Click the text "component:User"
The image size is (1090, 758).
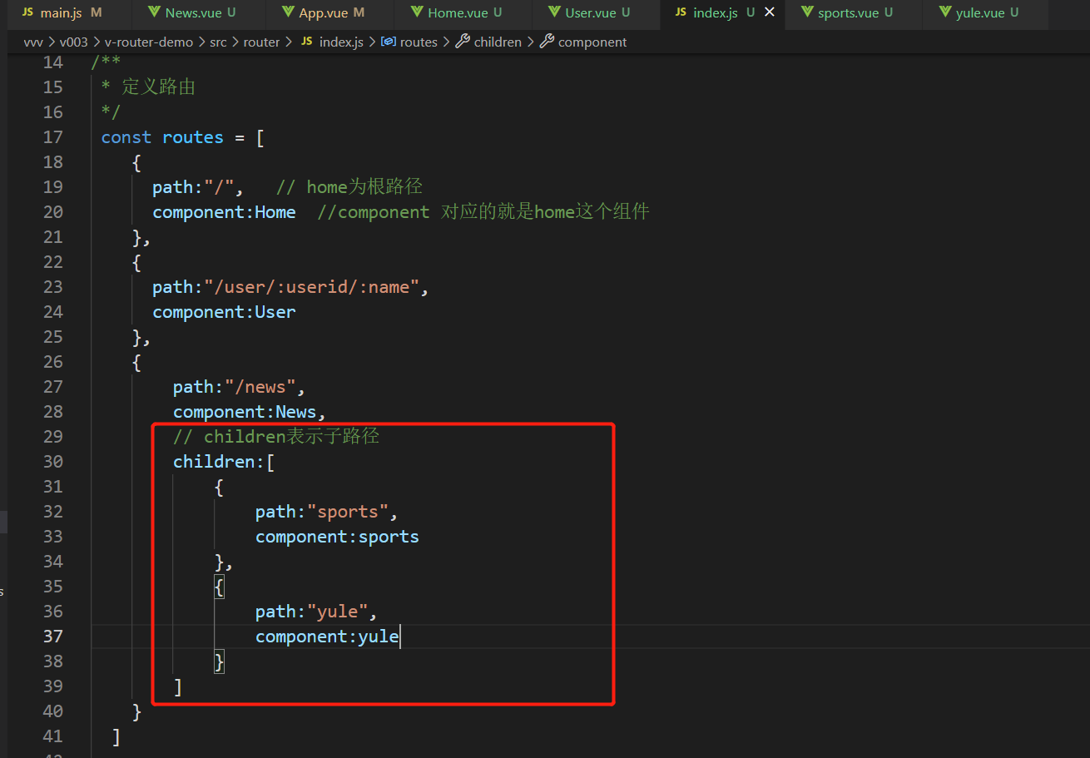click(x=224, y=312)
